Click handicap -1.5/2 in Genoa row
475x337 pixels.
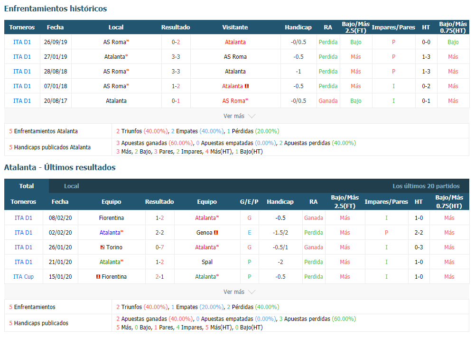[280, 232]
